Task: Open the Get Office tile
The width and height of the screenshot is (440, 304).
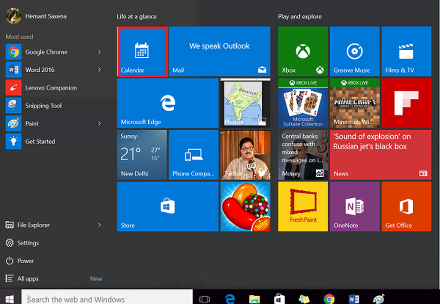Action: click(406, 207)
